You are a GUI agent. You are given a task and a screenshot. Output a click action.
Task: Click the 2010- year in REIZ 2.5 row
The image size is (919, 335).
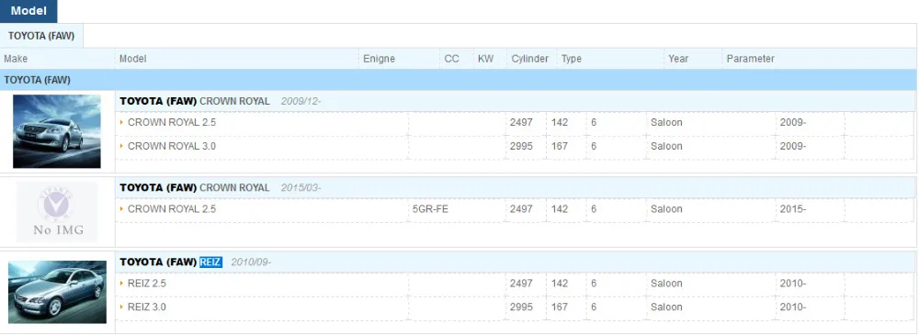pyautogui.click(x=793, y=284)
